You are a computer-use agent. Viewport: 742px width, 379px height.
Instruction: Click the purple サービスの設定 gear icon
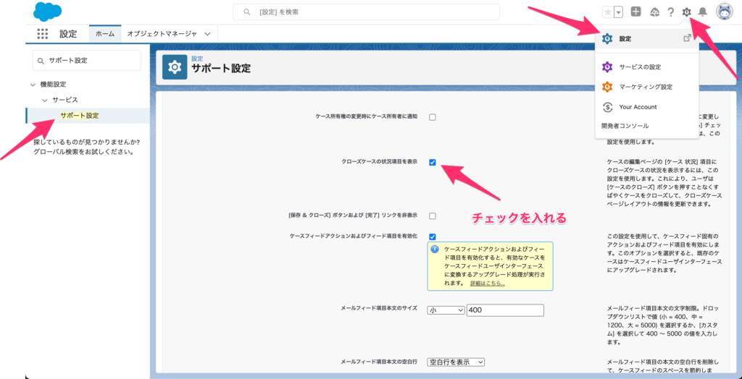(607, 67)
